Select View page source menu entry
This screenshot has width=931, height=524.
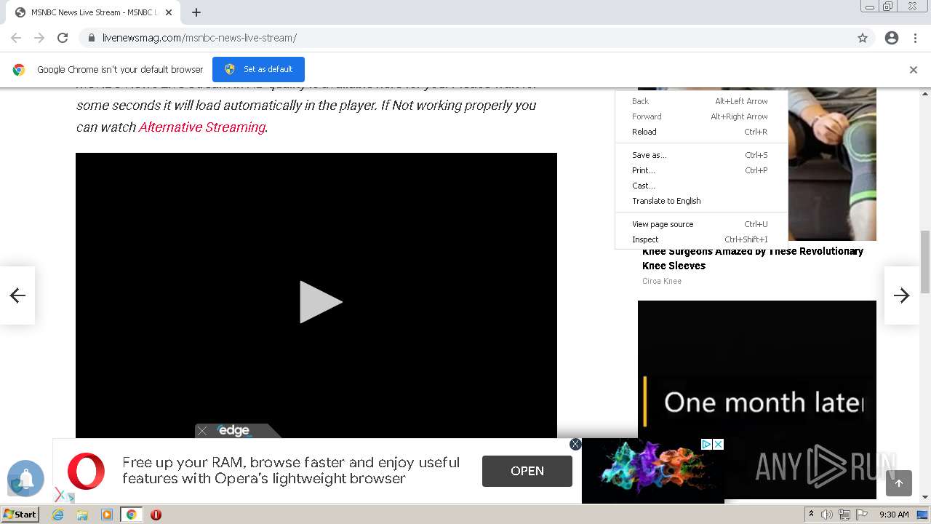pos(700,224)
